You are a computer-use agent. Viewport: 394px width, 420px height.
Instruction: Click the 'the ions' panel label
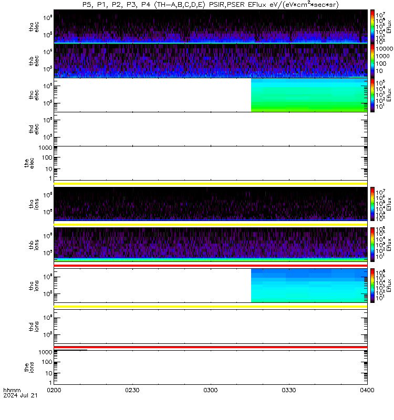[29, 367]
